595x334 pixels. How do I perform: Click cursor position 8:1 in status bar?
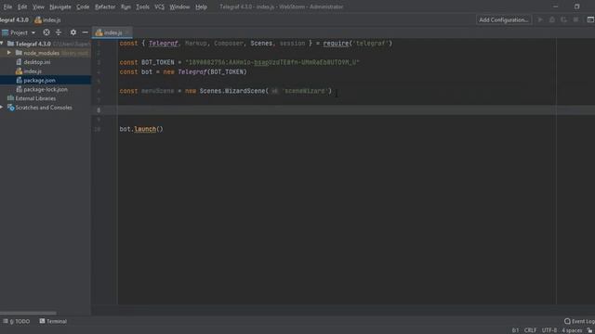pos(515,330)
